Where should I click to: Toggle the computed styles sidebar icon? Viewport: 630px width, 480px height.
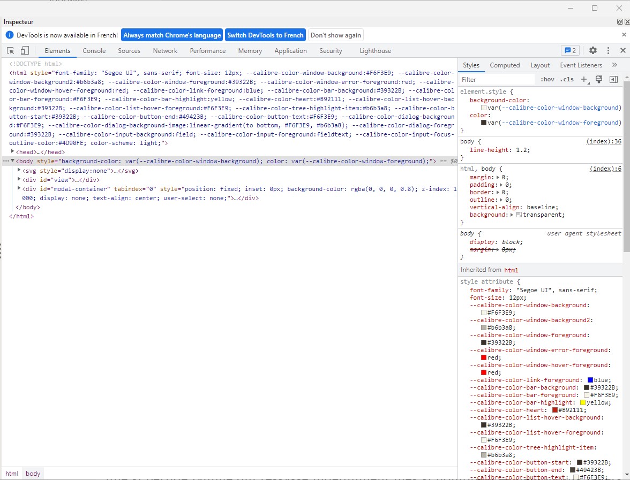click(613, 79)
